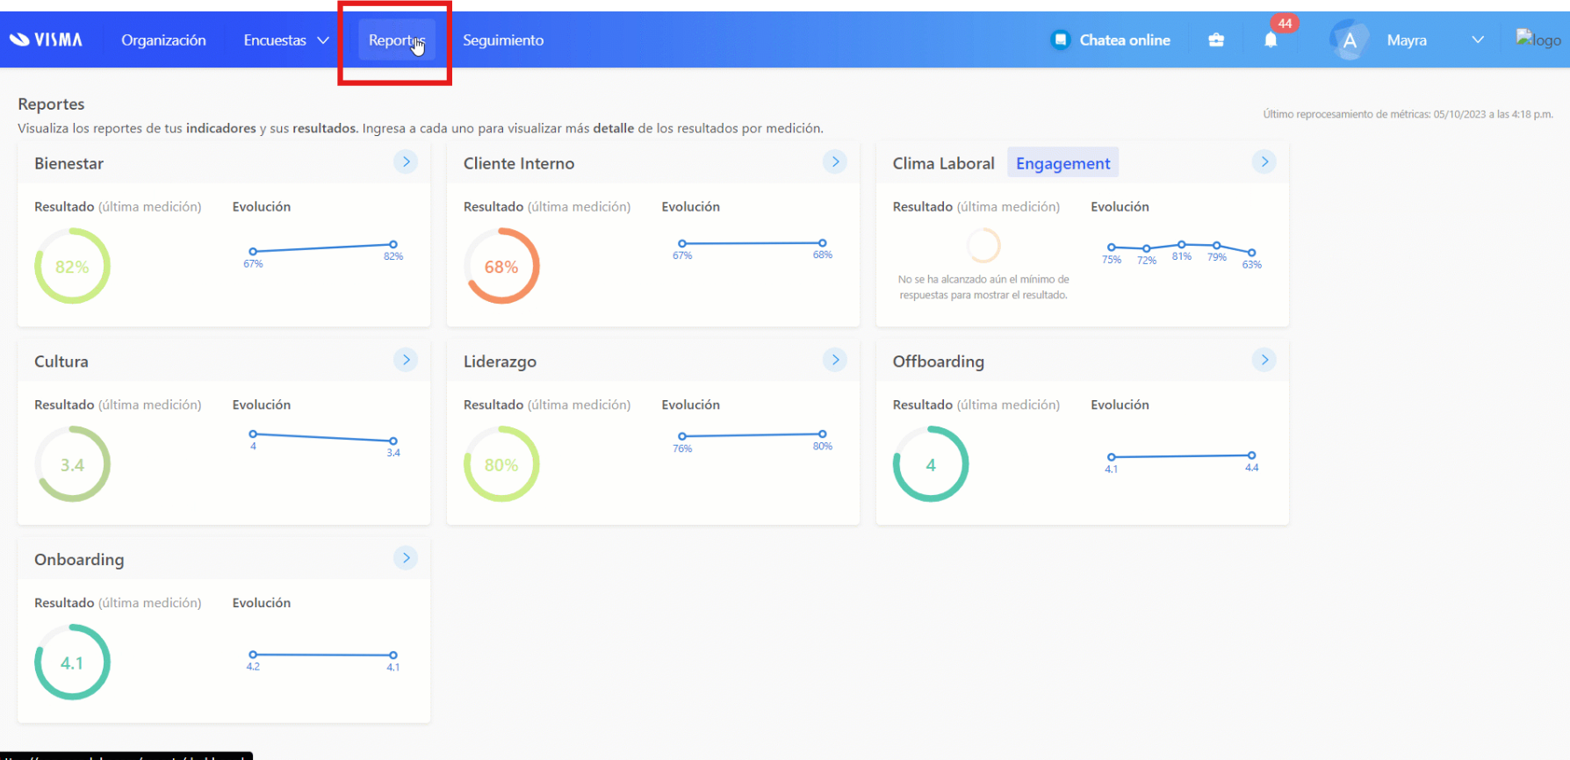
Task: Click Onboarding 4.1 result gauge
Action: (72, 663)
